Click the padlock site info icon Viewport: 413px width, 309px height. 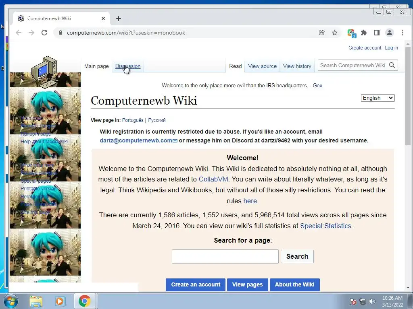click(60, 33)
